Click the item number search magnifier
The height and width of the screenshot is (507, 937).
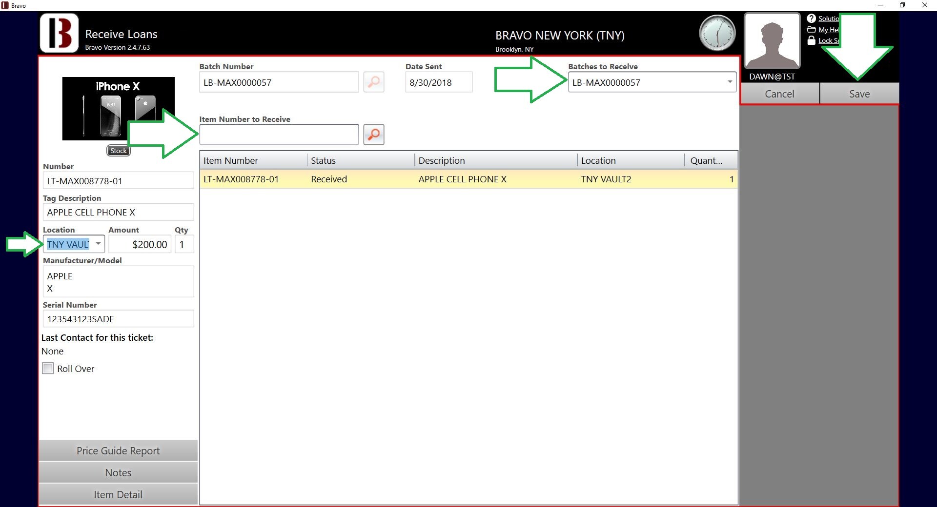coord(374,135)
